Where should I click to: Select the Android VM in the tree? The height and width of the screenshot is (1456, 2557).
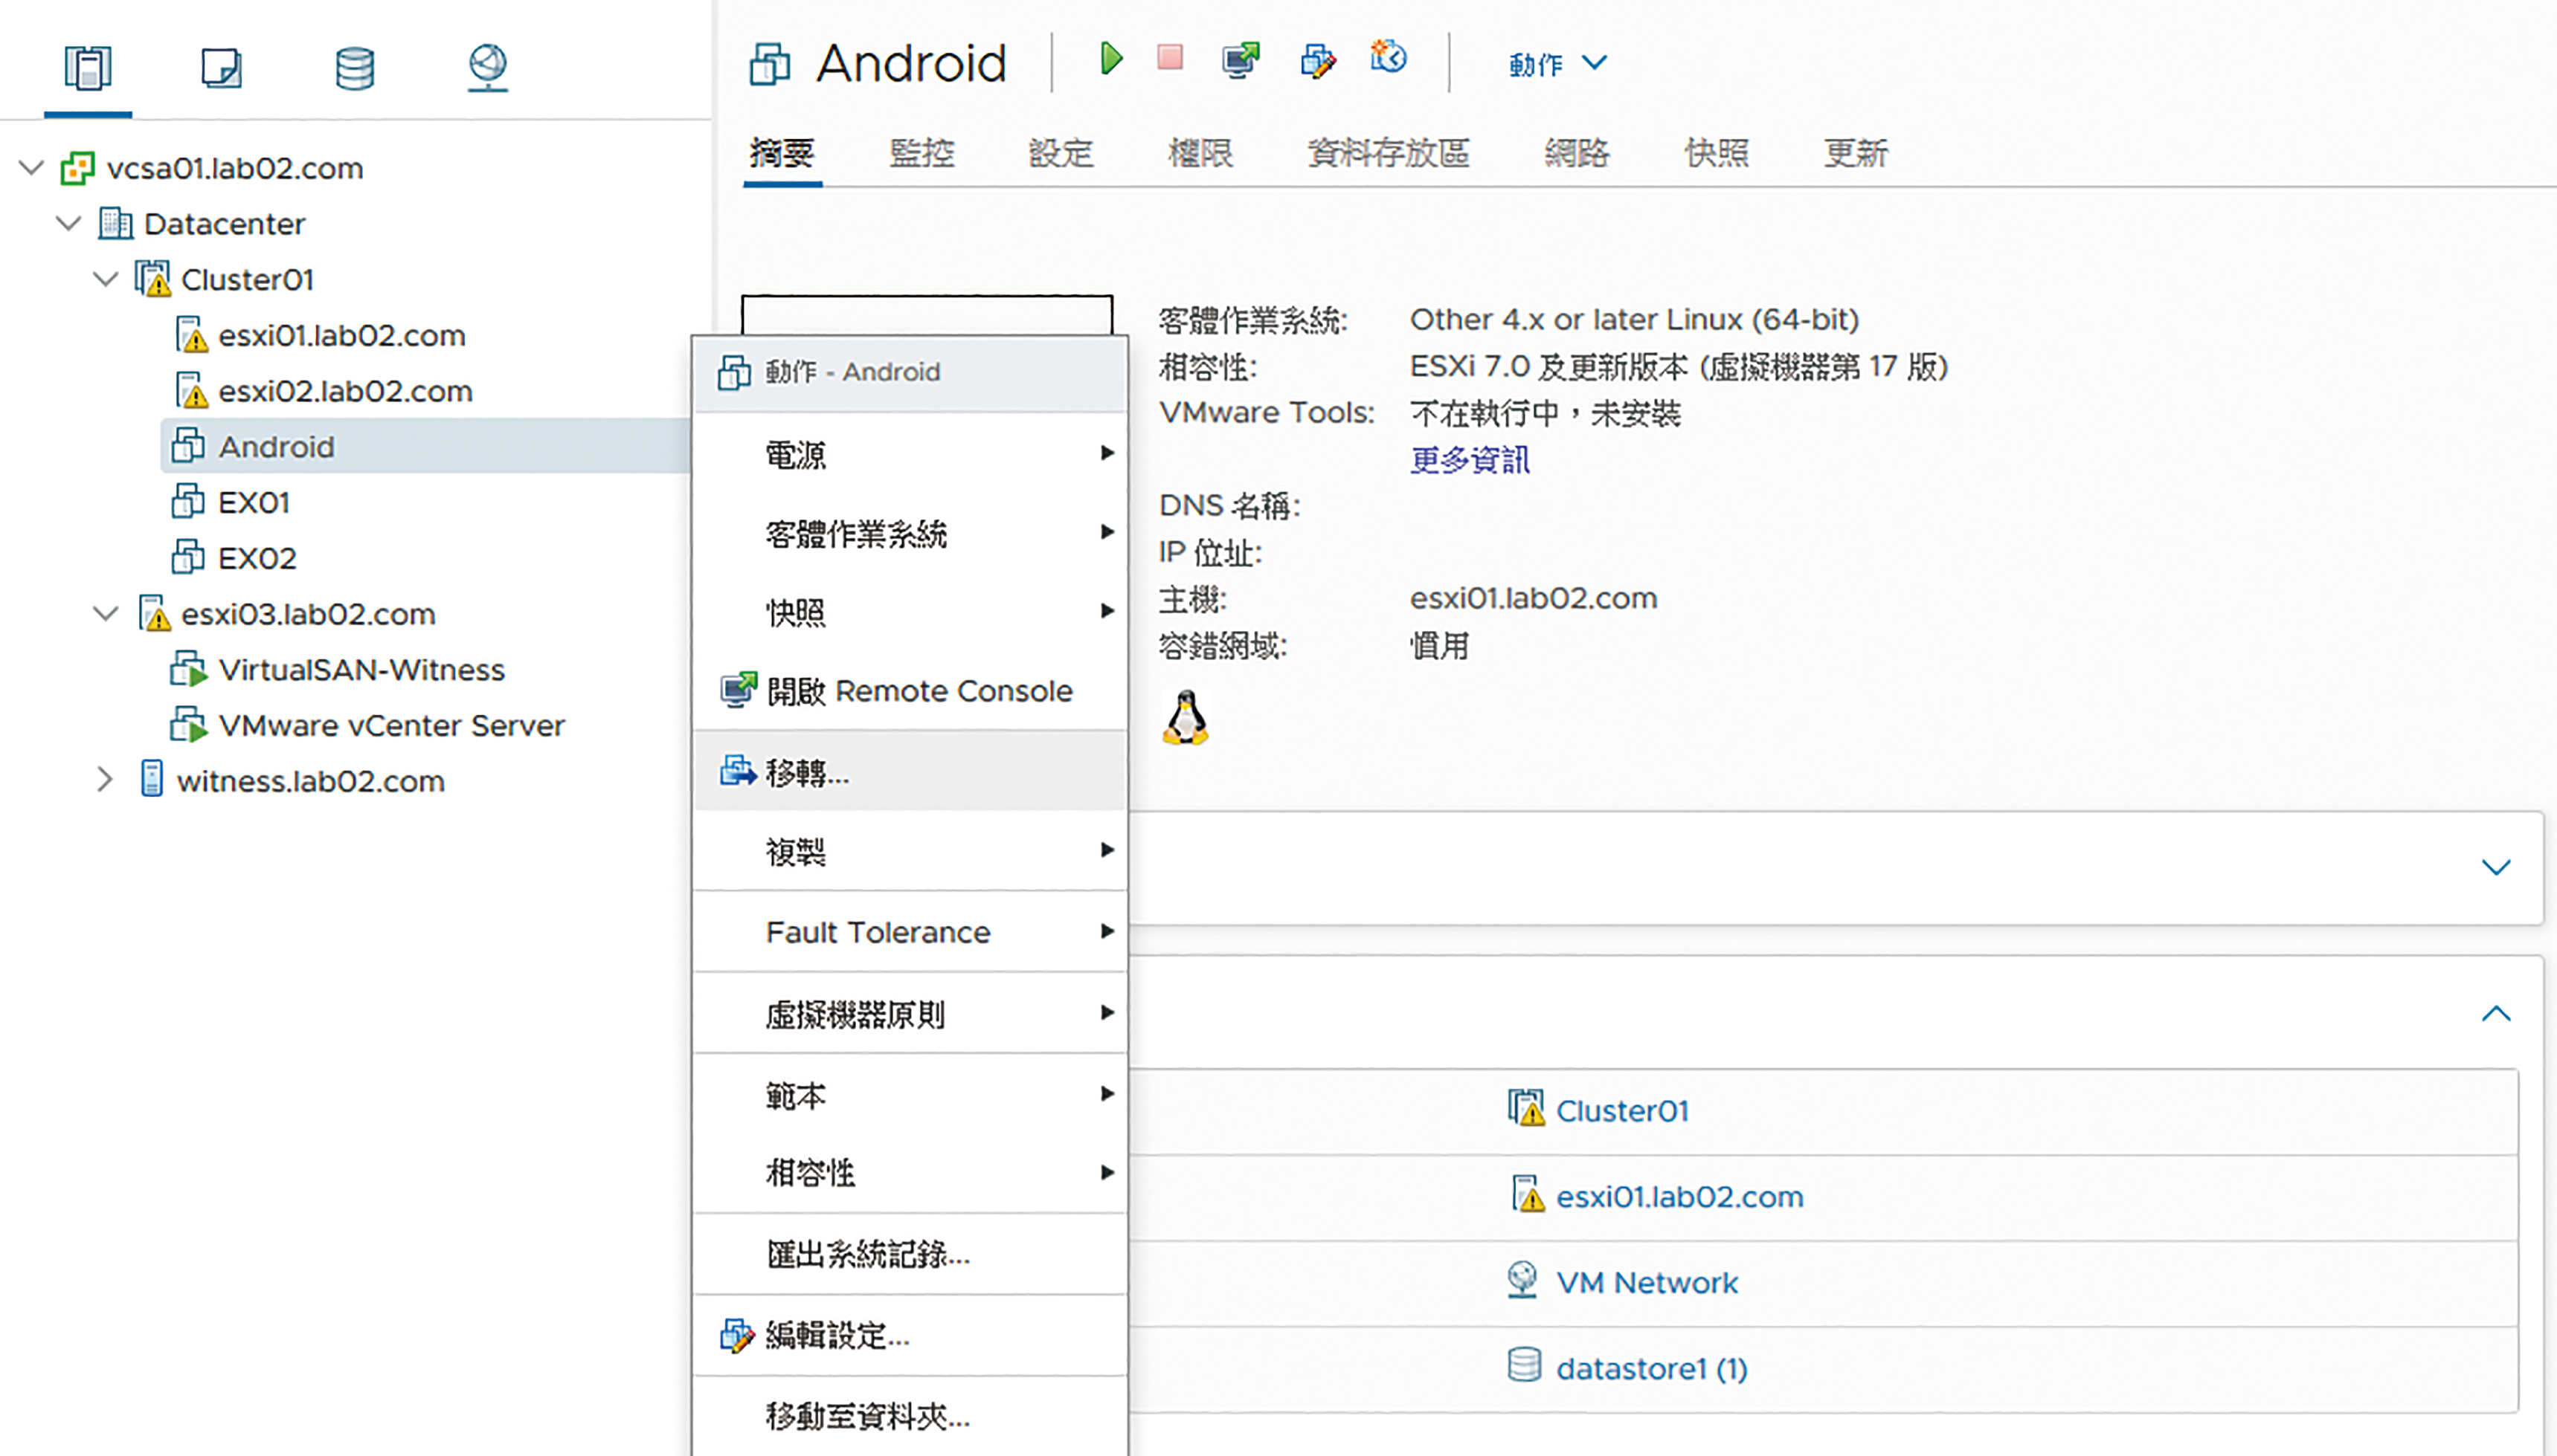(x=276, y=446)
